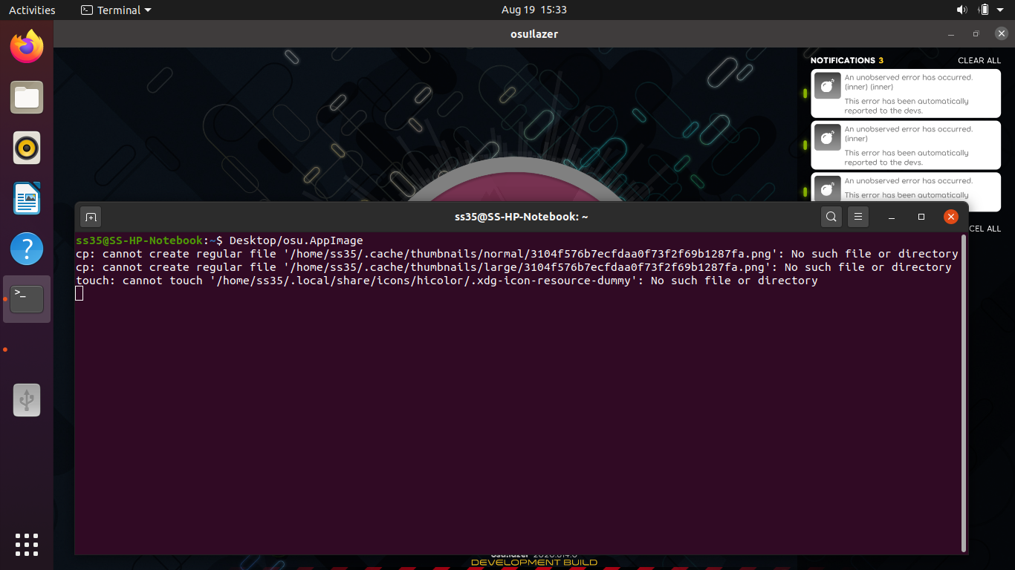This screenshot has height=570, width=1015.
Task: Click the ss35@SS-HP-Notebook prompt text
Action: tap(139, 240)
